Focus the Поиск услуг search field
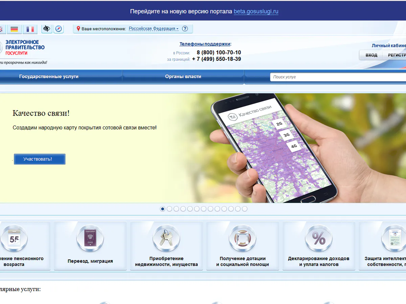The image size is (406, 304). pos(338,77)
